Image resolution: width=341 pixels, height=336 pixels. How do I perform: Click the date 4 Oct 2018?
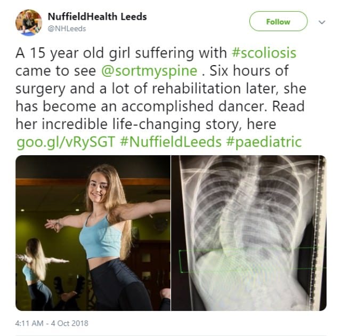point(70,323)
